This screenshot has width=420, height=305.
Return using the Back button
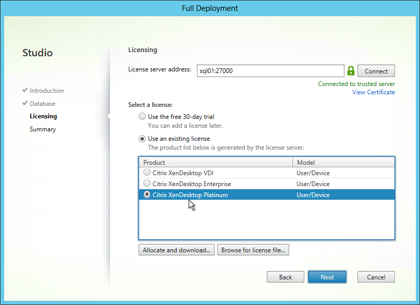pyautogui.click(x=286, y=277)
